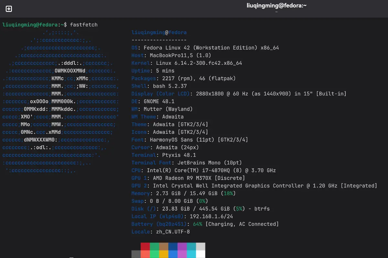Image resolution: width=388 pixels, height=258 pixels.
Task: Click the dark gray color block
Action: [x=136, y=254]
